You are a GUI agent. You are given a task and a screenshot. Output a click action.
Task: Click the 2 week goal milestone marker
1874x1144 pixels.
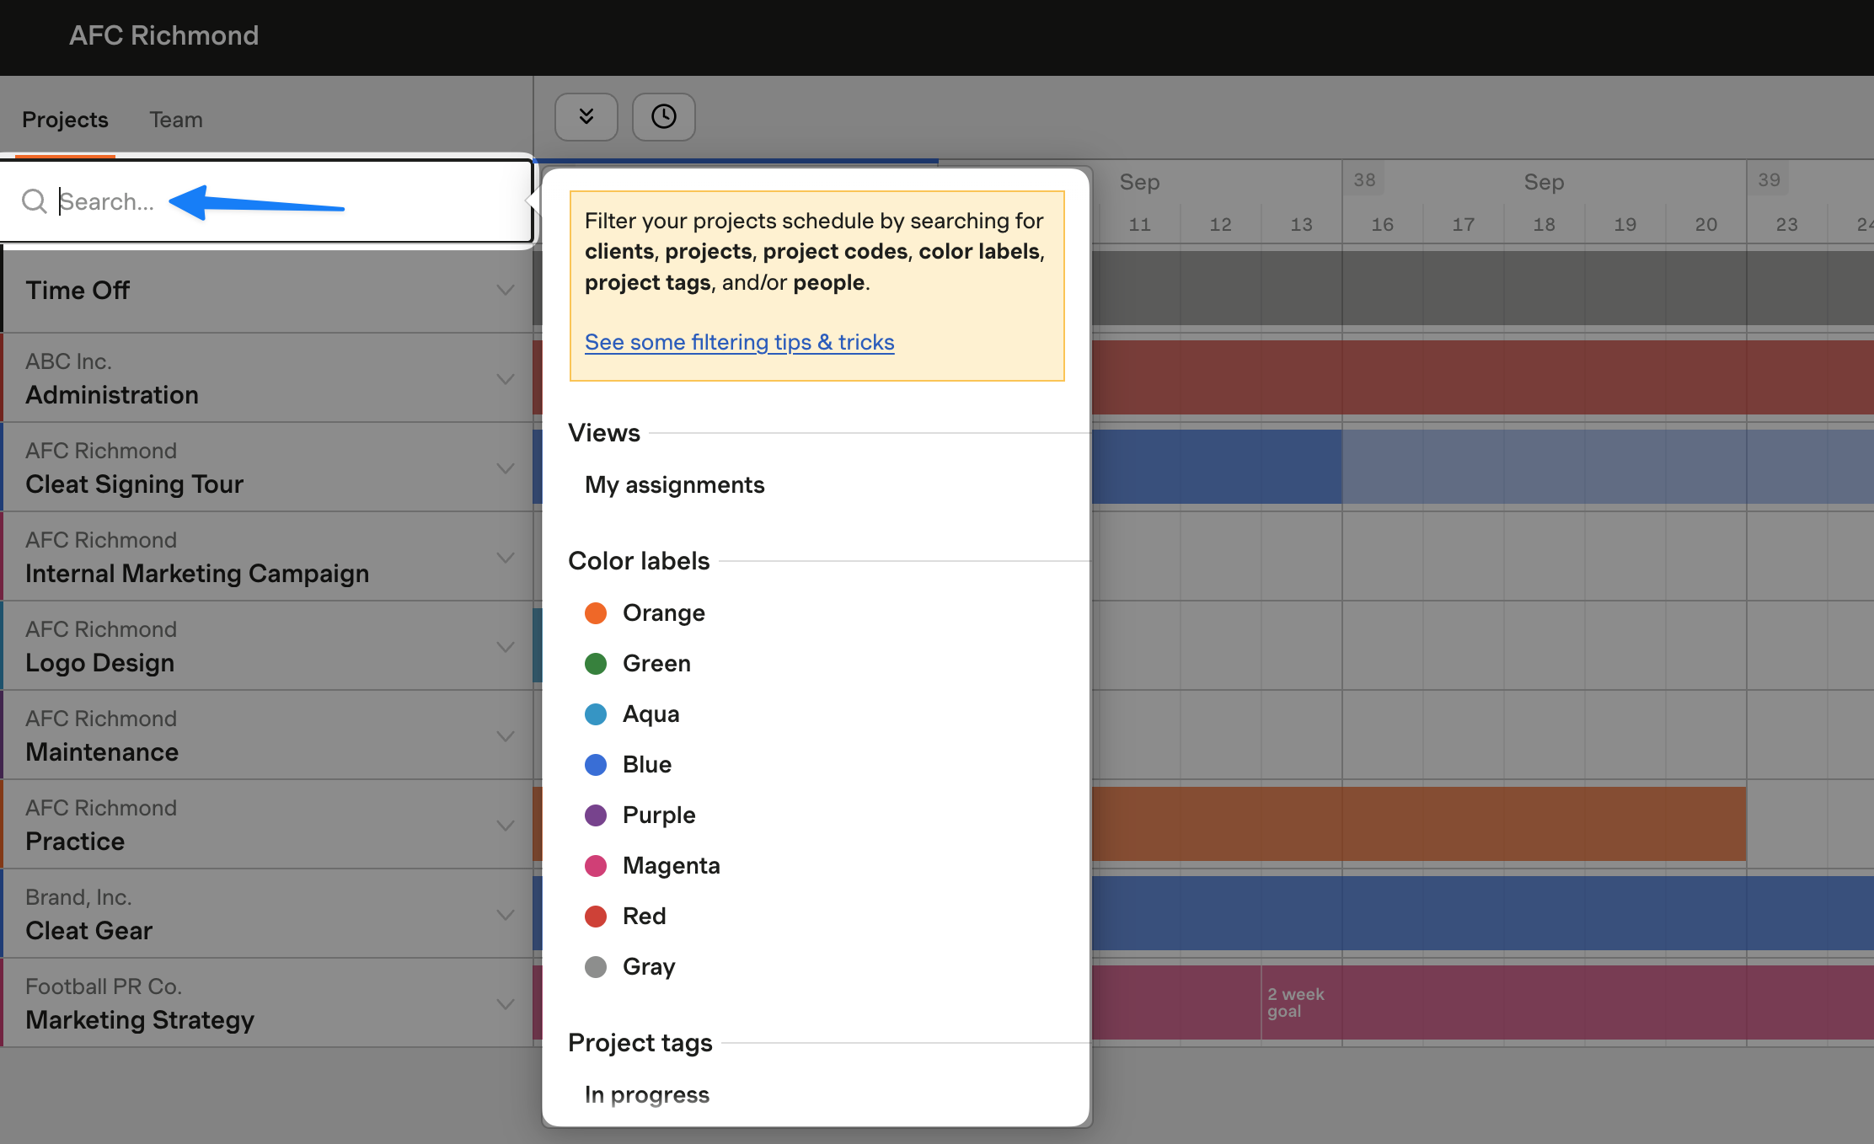pos(1295,1002)
